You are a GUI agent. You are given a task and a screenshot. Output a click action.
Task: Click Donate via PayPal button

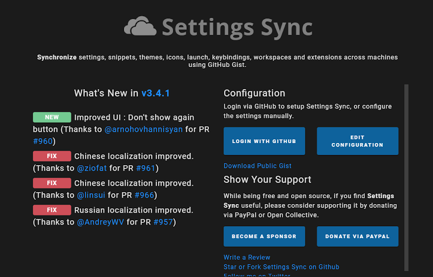tap(357, 237)
